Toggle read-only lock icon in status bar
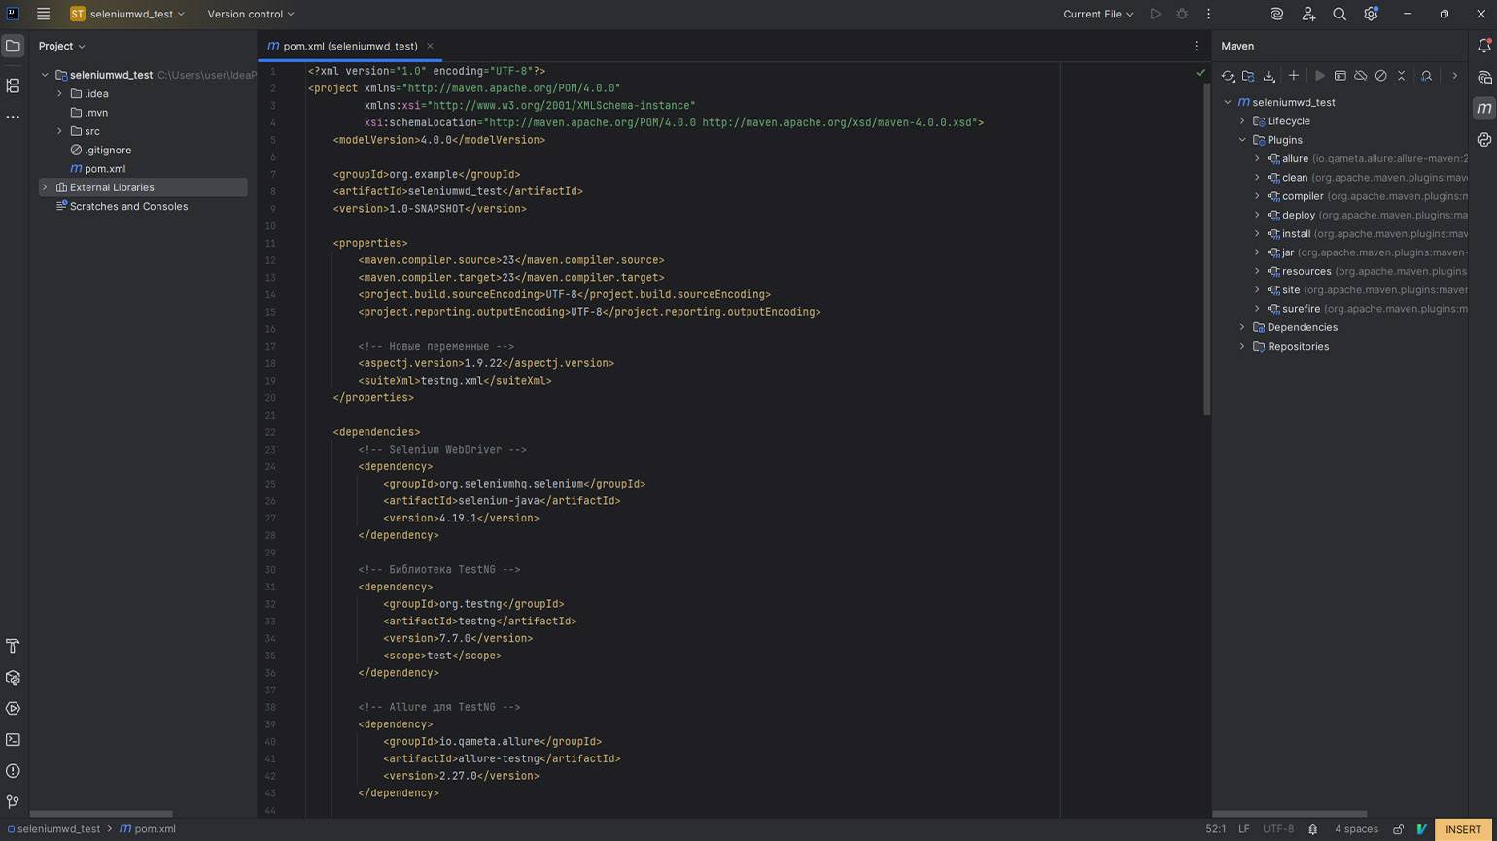 click(1398, 829)
